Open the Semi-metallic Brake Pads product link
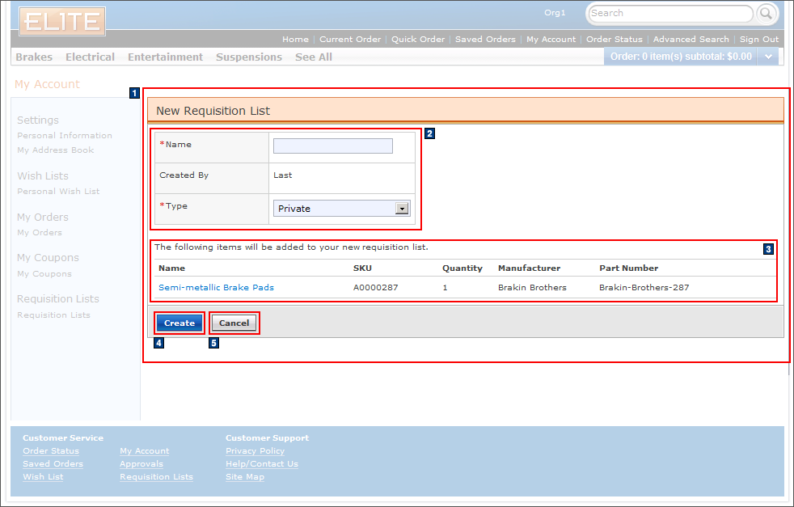Image resolution: width=794 pixels, height=507 pixels. click(216, 287)
